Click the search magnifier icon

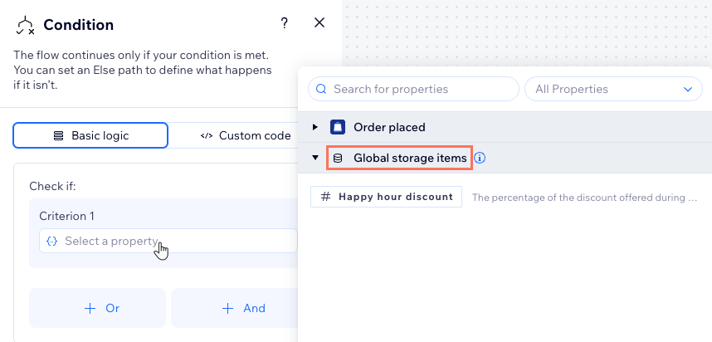pos(321,89)
